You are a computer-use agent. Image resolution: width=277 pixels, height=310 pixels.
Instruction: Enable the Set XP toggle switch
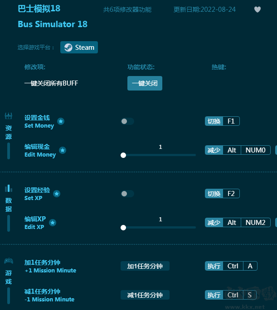click(x=127, y=194)
